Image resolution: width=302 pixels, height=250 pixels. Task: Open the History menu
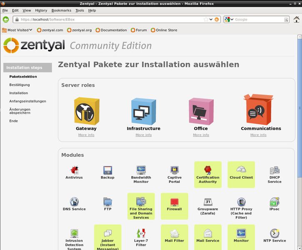pyautogui.click(x=41, y=10)
